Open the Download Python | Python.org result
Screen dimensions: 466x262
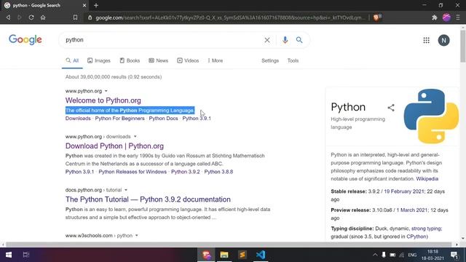[114, 146]
